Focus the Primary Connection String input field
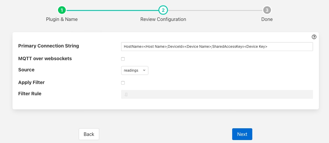The image size is (329, 143). [217, 47]
